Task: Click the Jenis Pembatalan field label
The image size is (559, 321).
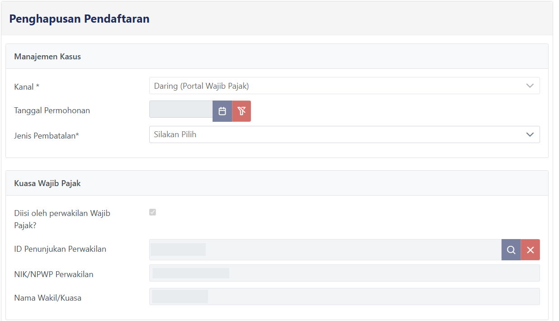Action: pyautogui.click(x=47, y=135)
